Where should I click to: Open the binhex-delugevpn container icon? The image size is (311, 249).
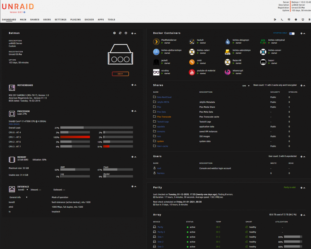228,42
